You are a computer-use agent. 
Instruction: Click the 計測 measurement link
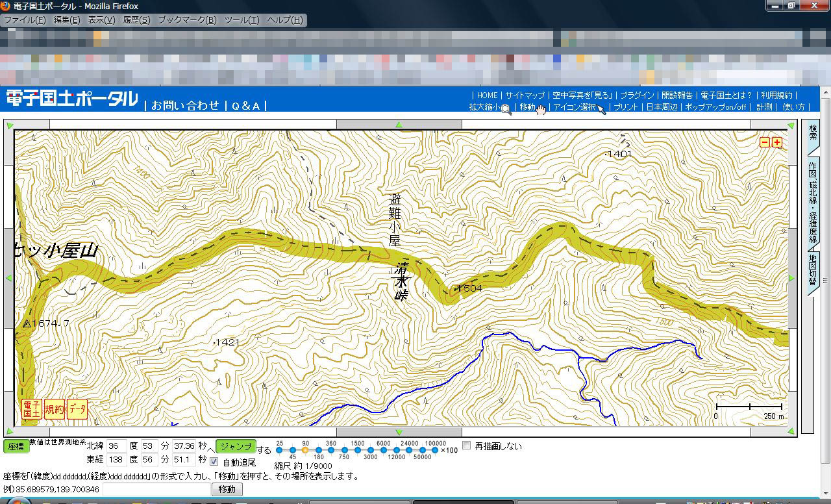click(x=764, y=107)
